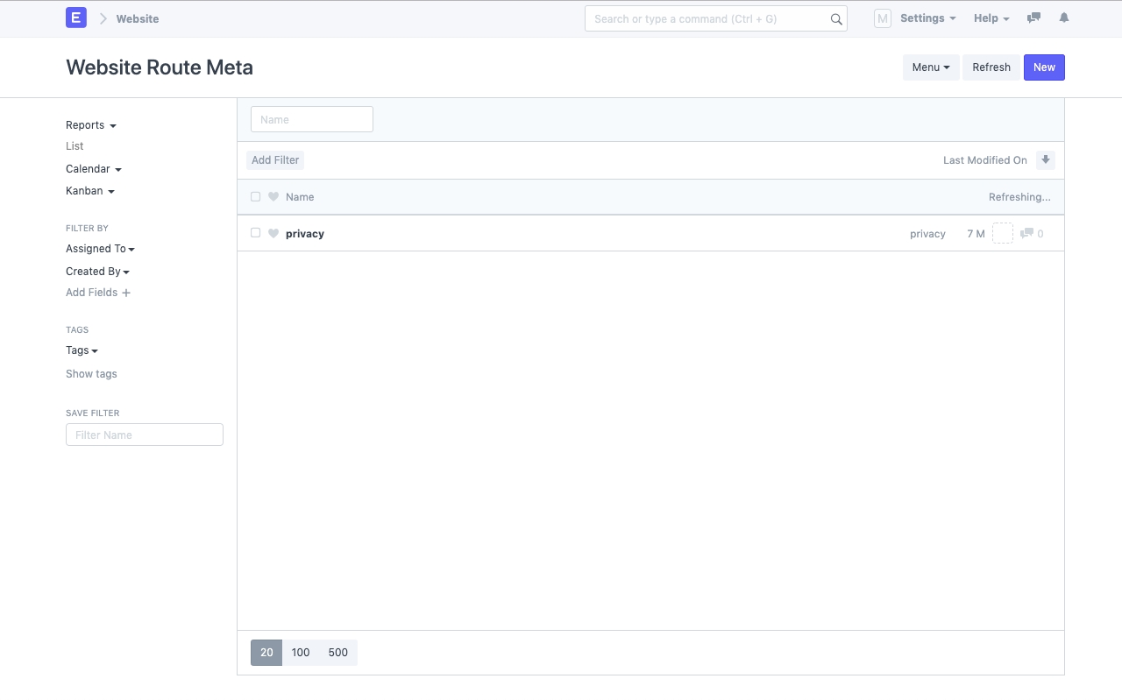Image resolution: width=1122 pixels, height=700 pixels.
Task: Open the Settings menu in navbar
Action: 927,18
